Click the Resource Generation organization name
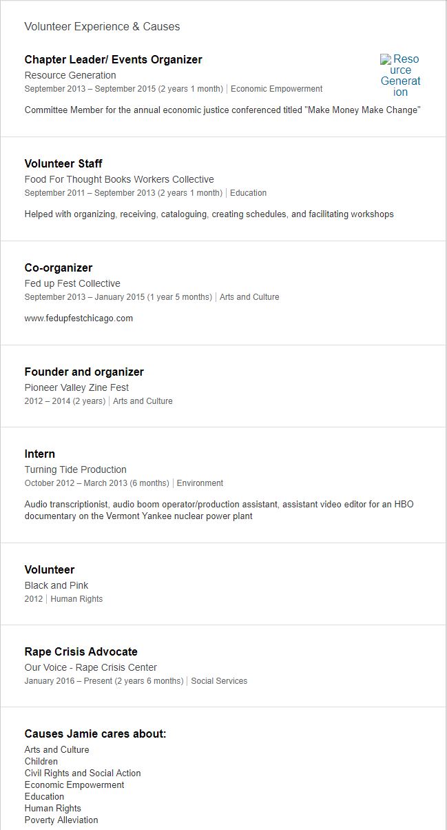Image resolution: width=447 pixels, height=830 pixels. tap(70, 75)
